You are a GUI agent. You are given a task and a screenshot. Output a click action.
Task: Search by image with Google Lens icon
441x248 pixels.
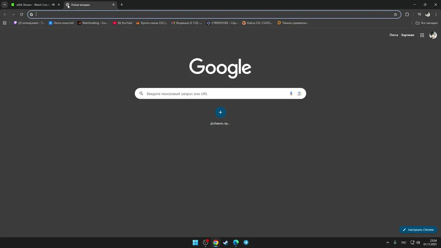(x=299, y=94)
